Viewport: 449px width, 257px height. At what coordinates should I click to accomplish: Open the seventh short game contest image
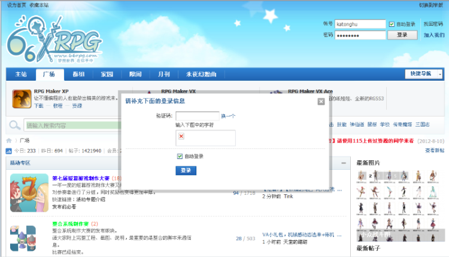point(29,192)
